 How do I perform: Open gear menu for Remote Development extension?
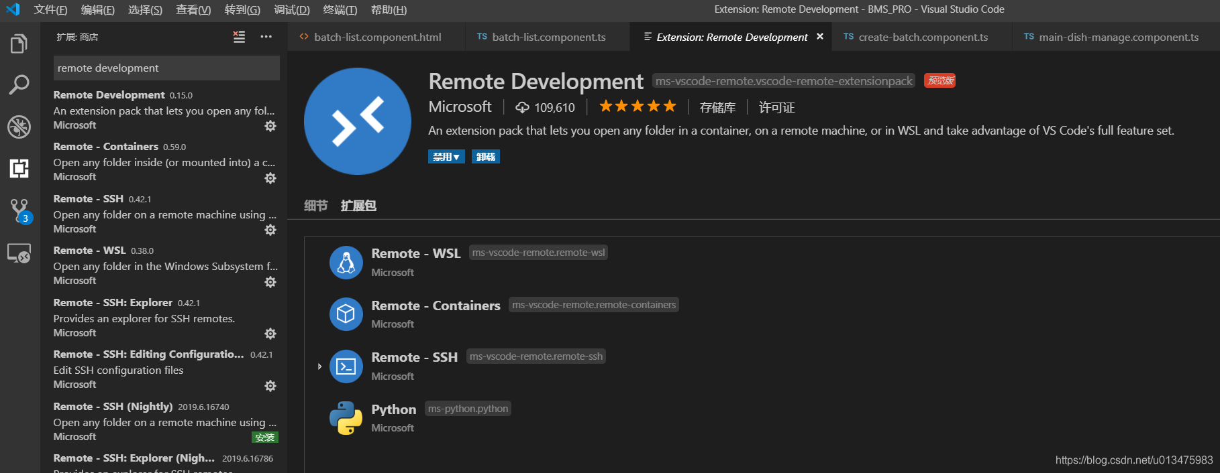[270, 126]
